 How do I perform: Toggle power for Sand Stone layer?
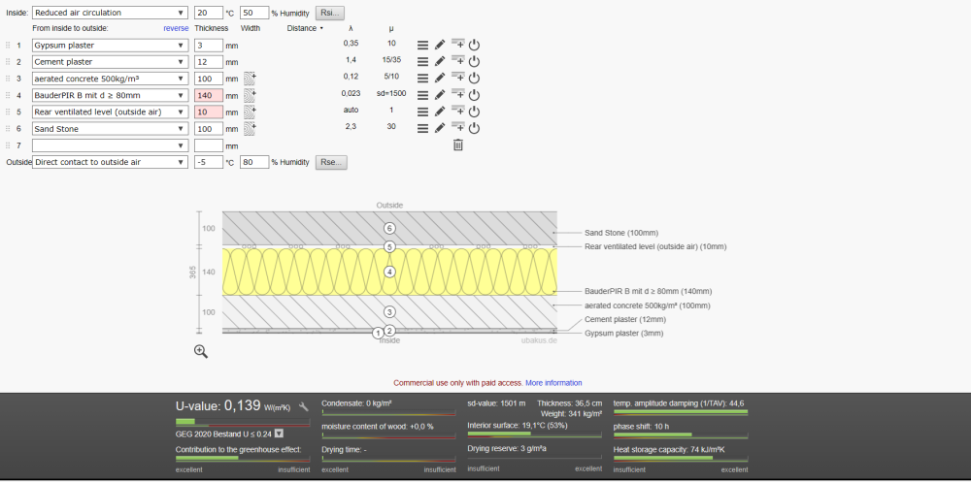coord(475,129)
